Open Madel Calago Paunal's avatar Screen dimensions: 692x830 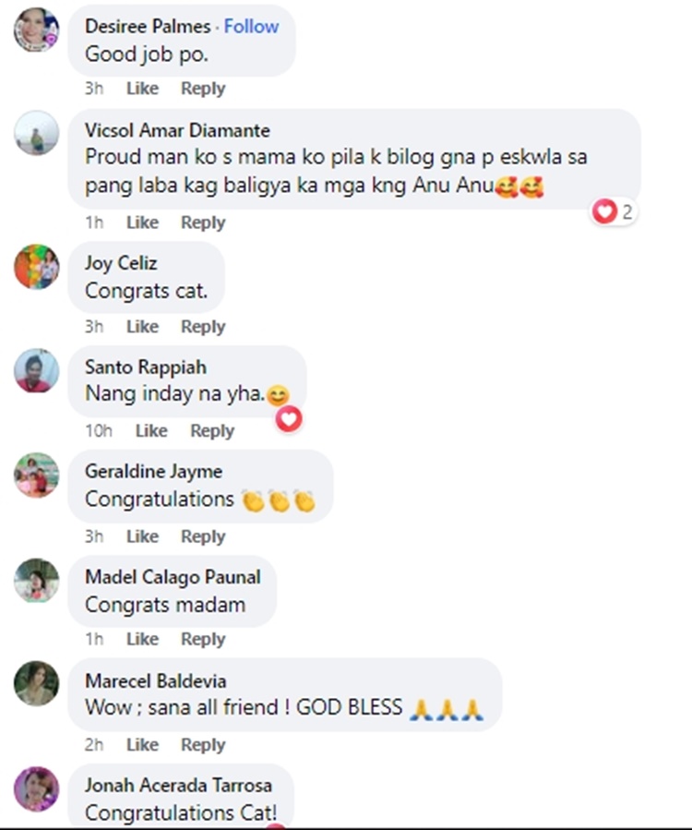point(36,580)
